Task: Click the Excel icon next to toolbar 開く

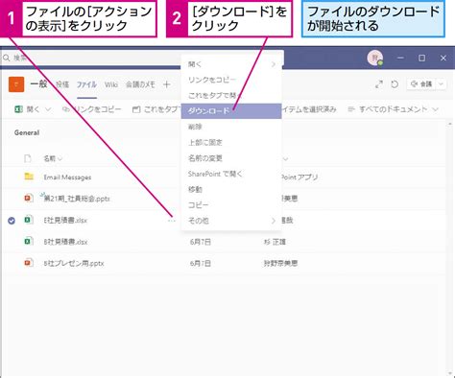Action: point(18,109)
